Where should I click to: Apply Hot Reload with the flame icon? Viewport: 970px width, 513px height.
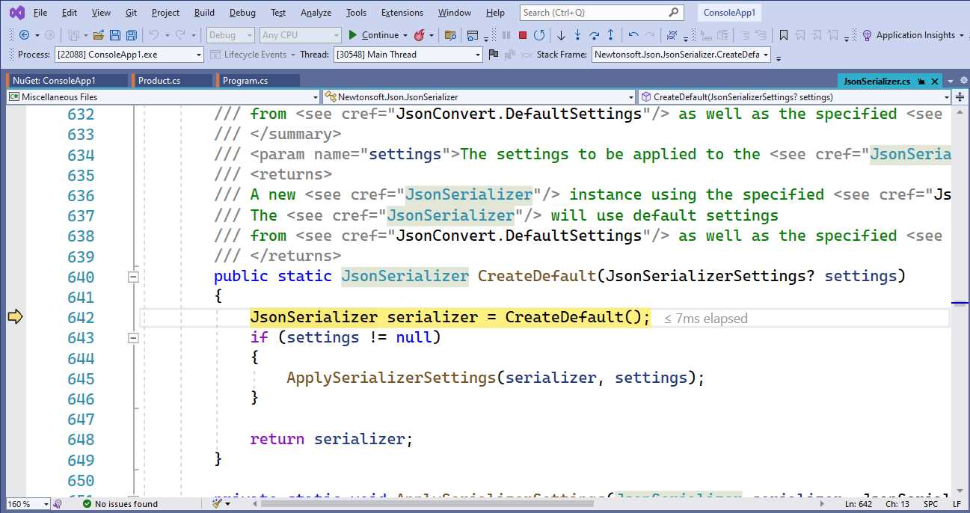coord(420,34)
